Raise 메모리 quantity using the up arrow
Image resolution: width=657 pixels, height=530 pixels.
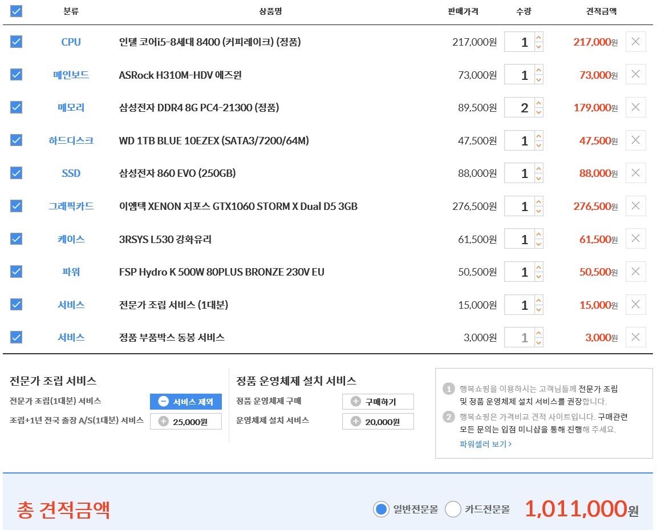pyautogui.click(x=539, y=103)
